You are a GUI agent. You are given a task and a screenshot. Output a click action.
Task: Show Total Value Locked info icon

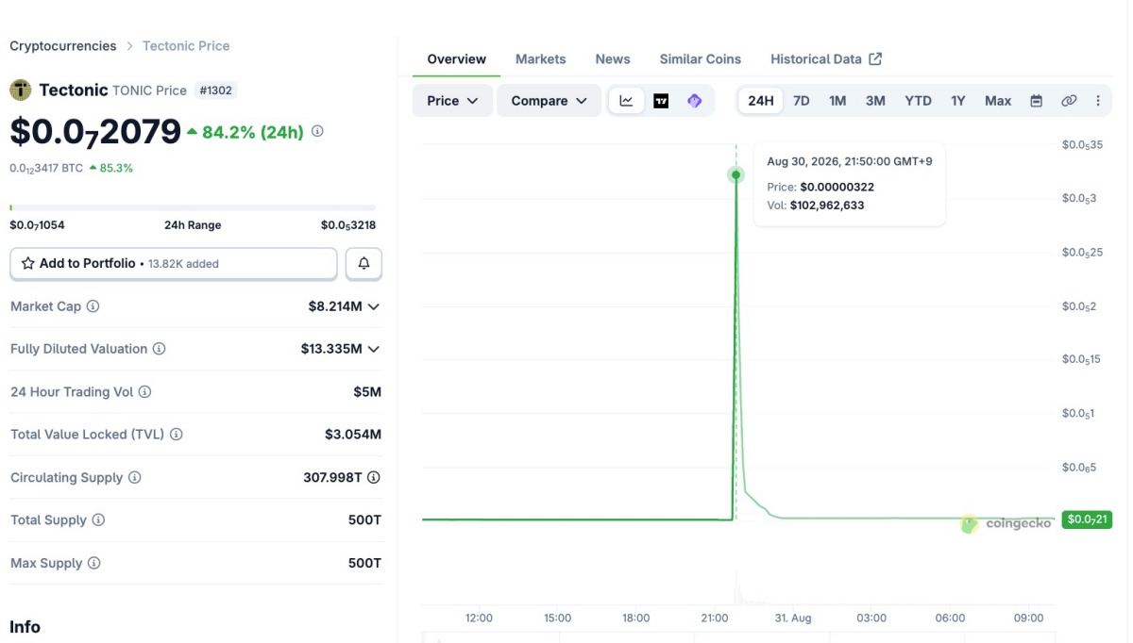[x=176, y=435]
